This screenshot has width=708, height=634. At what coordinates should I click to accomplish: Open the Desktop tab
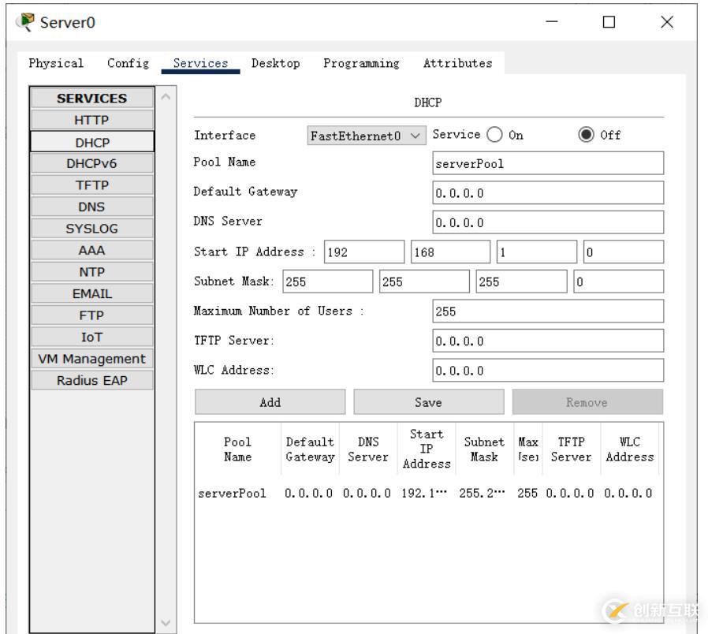coord(275,63)
